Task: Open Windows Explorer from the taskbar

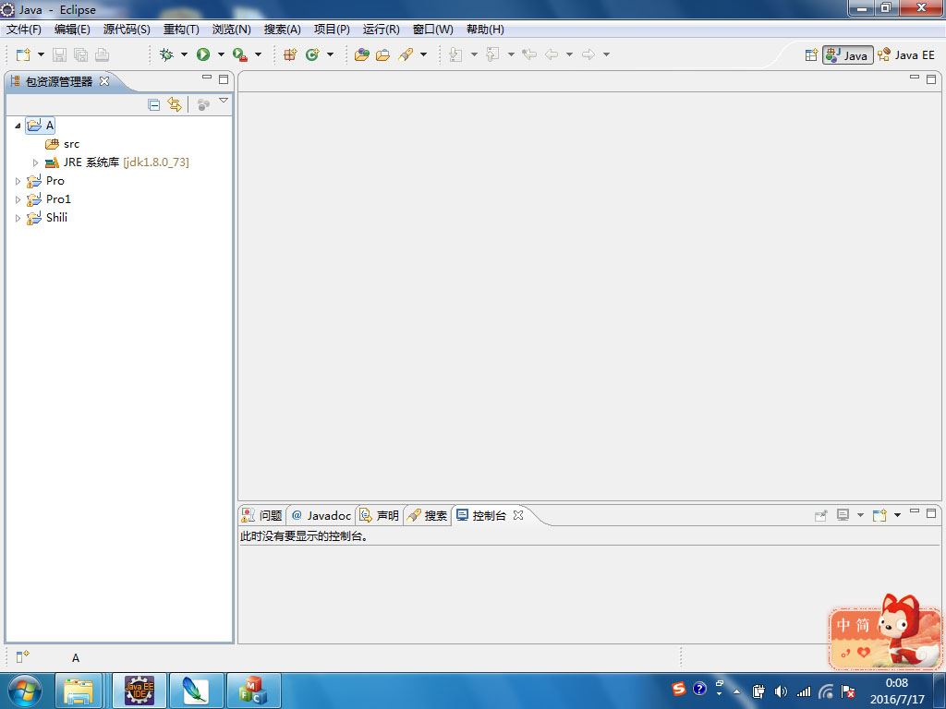Action: pyautogui.click(x=78, y=691)
